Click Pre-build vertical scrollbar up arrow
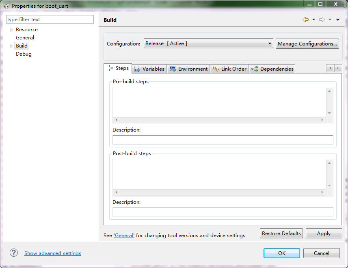Image resolution: width=348 pixels, height=268 pixels. coord(329,91)
